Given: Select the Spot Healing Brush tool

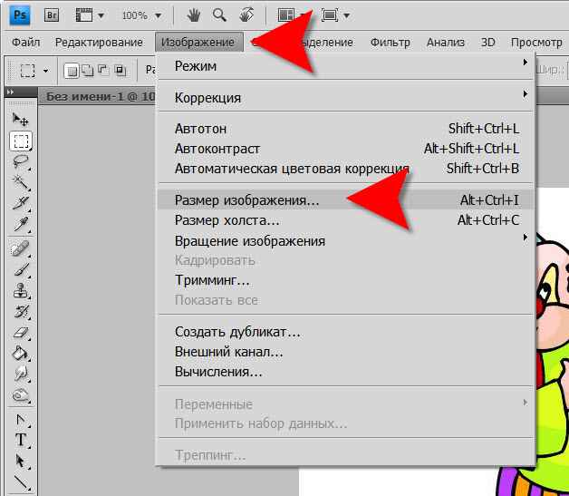Looking at the screenshot, I should (20, 250).
